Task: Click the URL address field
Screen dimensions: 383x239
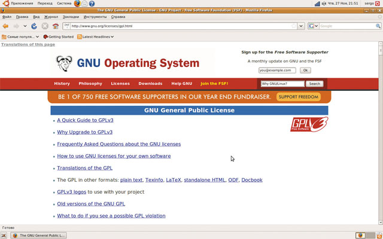Action: [181, 26]
